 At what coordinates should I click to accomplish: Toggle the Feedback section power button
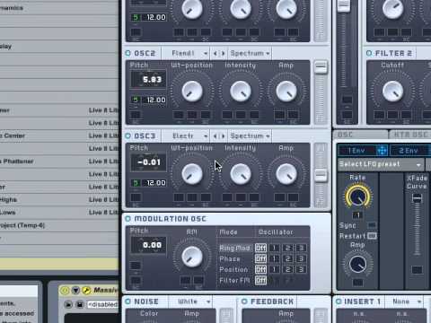pyautogui.click(x=244, y=301)
